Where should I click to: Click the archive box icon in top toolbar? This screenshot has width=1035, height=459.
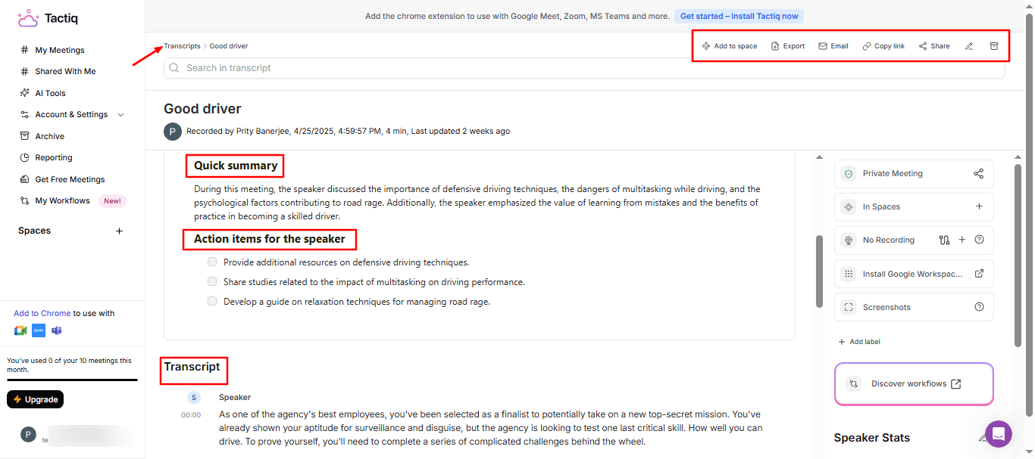[994, 46]
